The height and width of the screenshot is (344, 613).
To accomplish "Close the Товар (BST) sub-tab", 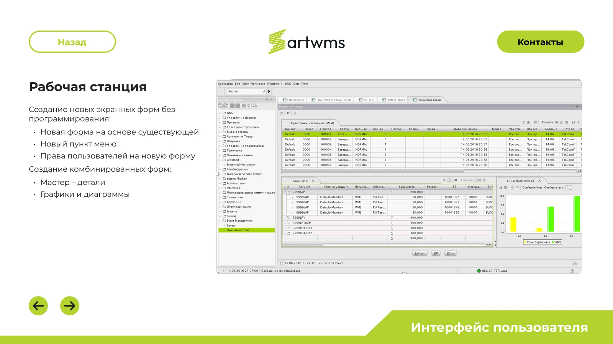I will point(313,181).
